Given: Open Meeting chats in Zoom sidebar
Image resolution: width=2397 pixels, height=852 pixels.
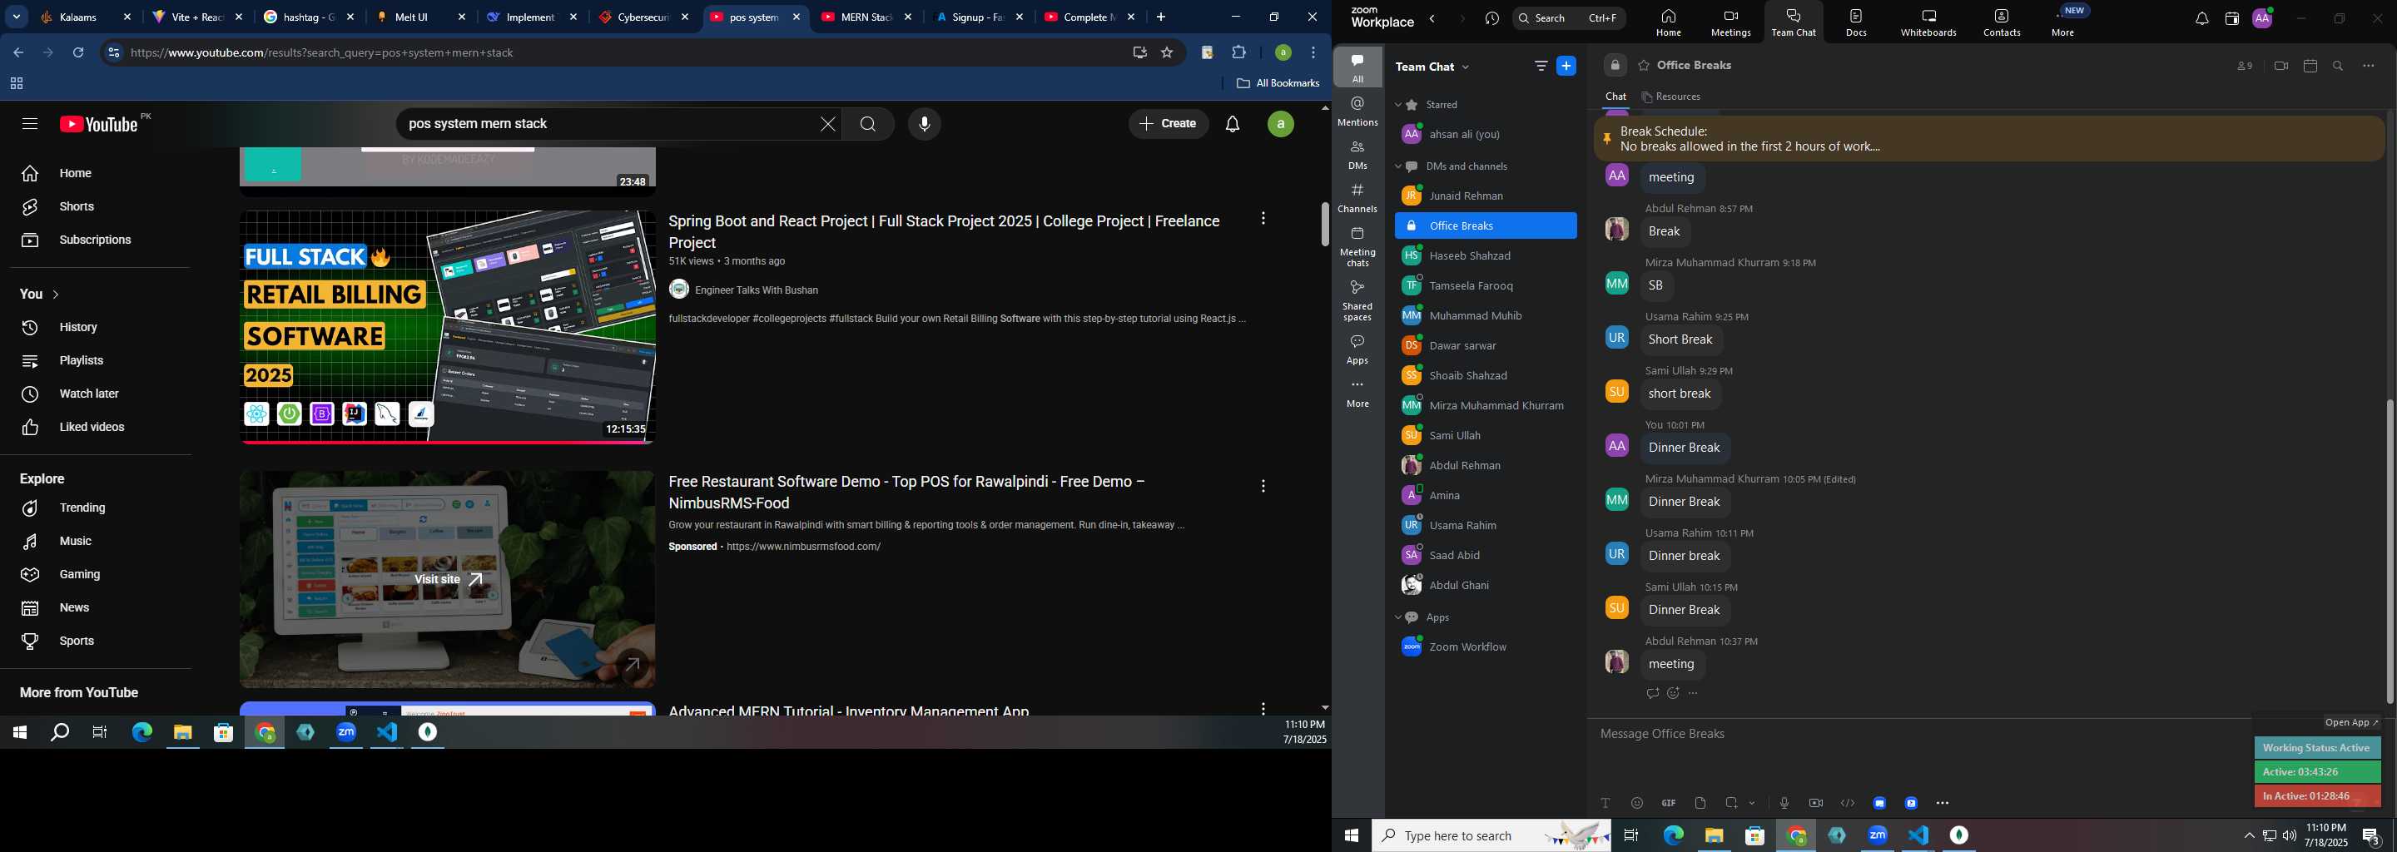Looking at the screenshot, I should pyautogui.click(x=1357, y=246).
